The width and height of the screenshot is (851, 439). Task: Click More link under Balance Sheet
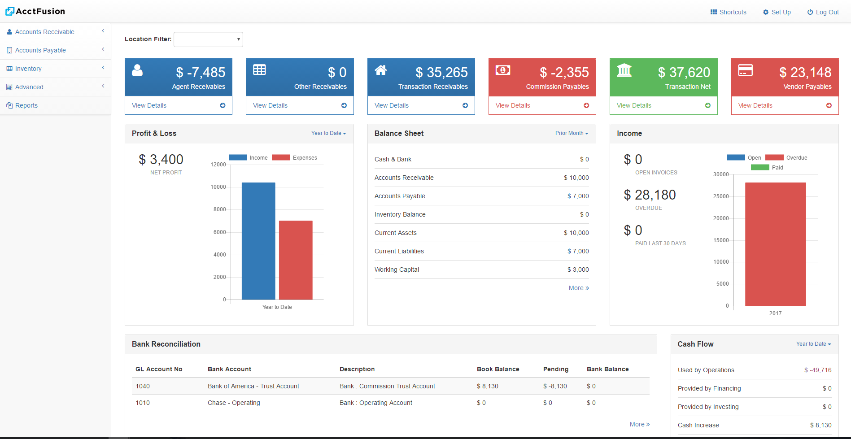pos(578,288)
